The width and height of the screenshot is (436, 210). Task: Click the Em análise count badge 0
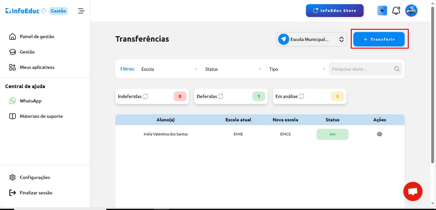[x=338, y=96]
